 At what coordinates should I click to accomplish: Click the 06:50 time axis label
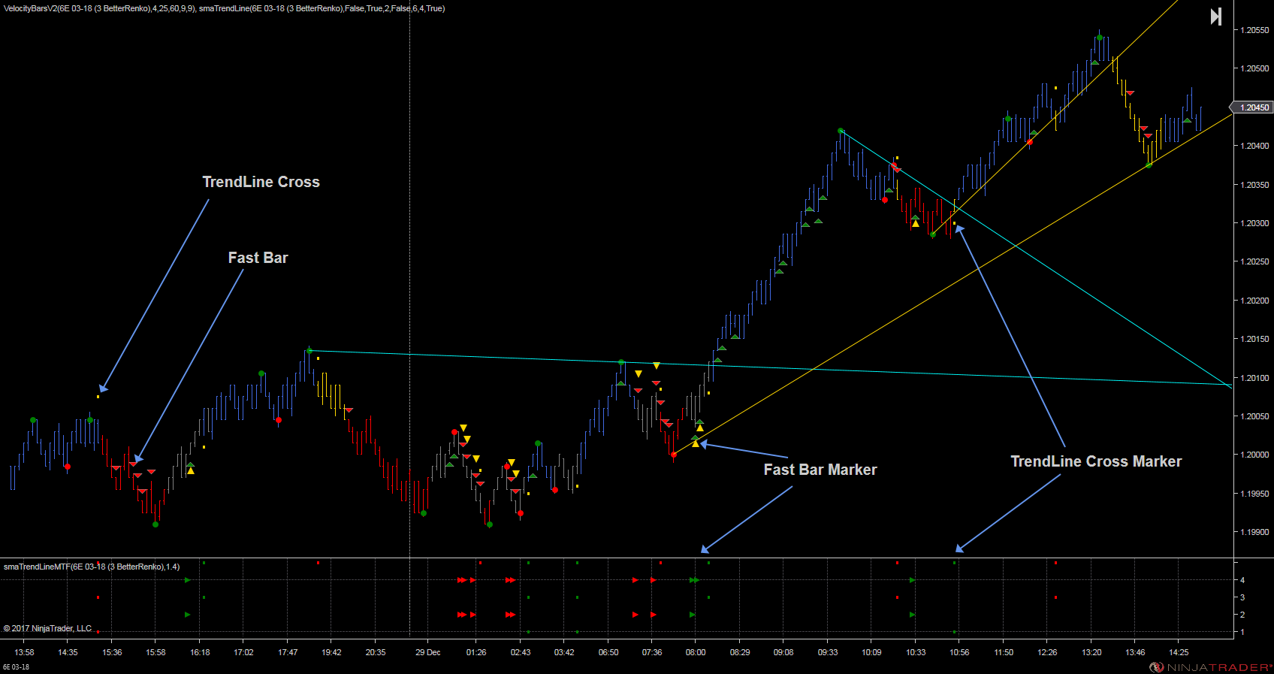[608, 652]
